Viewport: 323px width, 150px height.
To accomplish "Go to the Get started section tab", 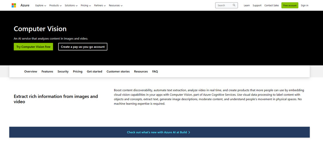I will pyautogui.click(x=95, y=71).
